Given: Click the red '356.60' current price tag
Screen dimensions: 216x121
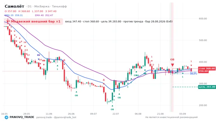Looking at the screenshot, I should [203, 71].
